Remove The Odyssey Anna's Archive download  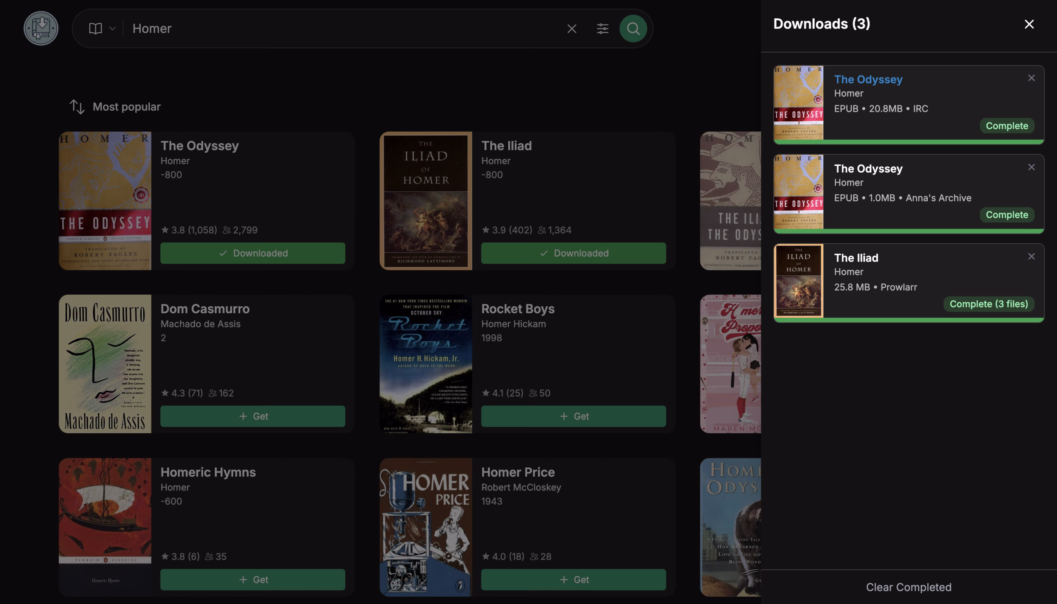[1031, 167]
